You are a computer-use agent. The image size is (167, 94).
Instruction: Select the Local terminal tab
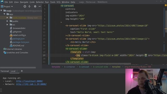click(13, 71)
